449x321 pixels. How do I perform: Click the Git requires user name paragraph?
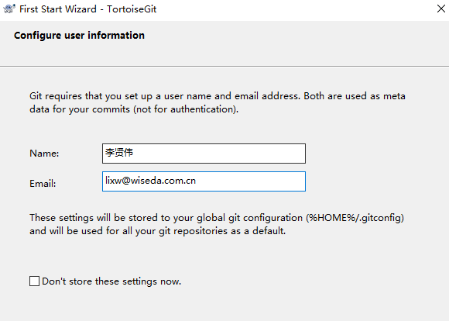[x=218, y=102]
